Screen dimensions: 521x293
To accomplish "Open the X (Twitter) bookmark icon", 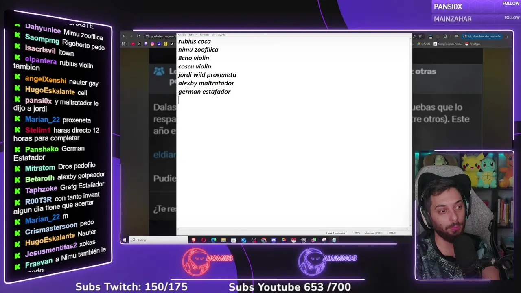I will pos(139,44).
